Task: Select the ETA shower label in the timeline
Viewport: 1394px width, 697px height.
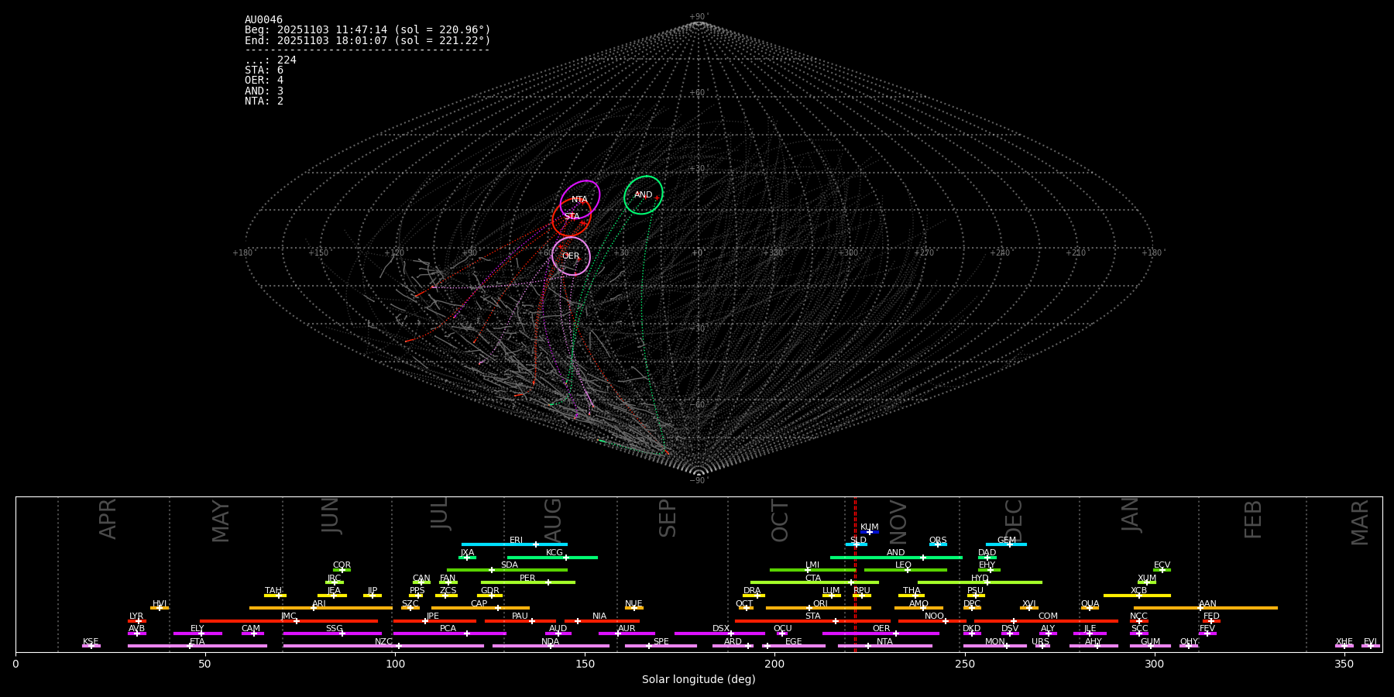Action: tap(197, 642)
